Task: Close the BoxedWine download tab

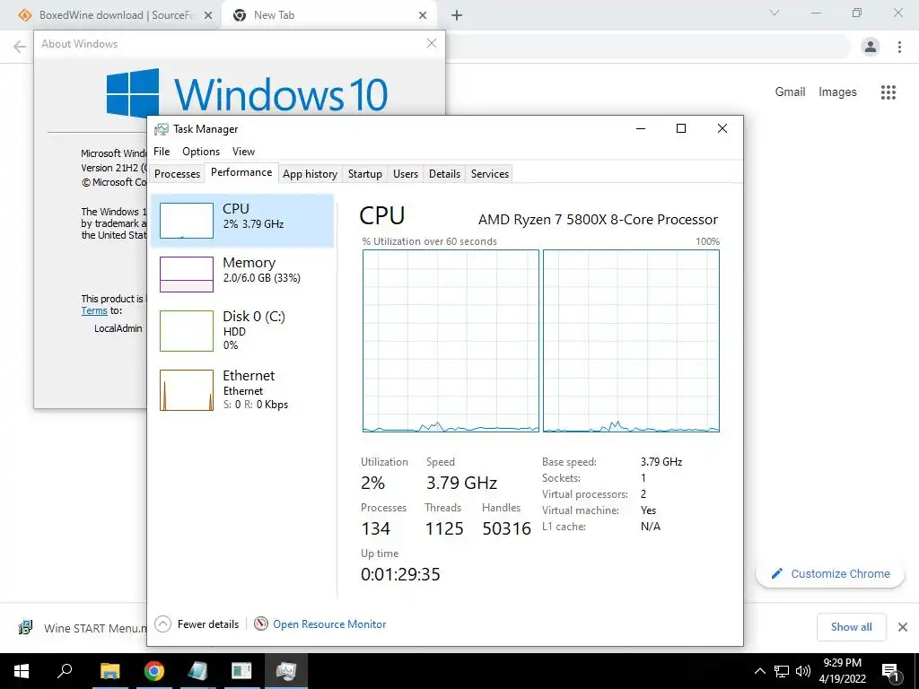Action: tap(208, 15)
